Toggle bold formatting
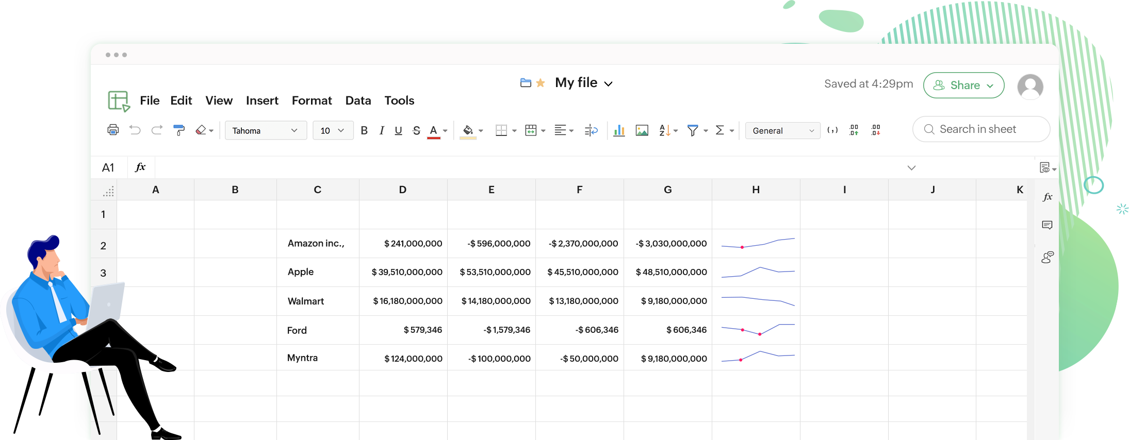The image size is (1129, 440). tap(364, 130)
